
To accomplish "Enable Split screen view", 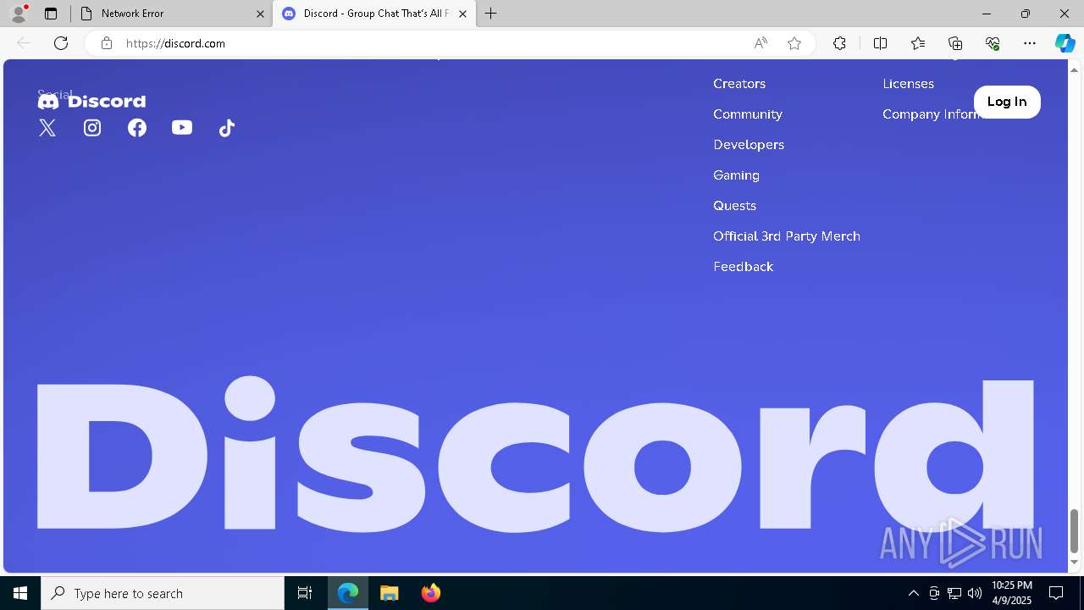I will point(880,43).
